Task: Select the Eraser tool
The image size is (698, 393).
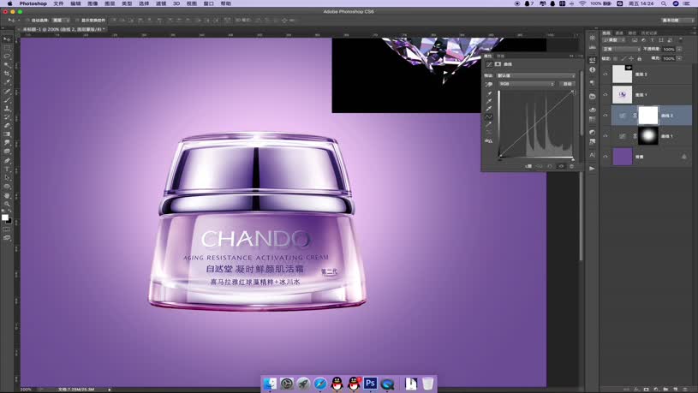Action: (7, 126)
